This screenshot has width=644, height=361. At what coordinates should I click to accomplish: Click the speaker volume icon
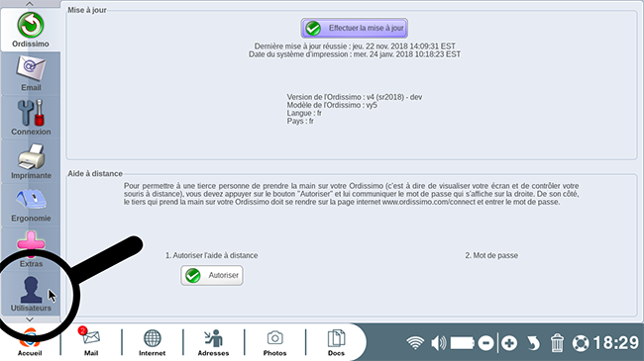pyautogui.click(x=439, y=342)
